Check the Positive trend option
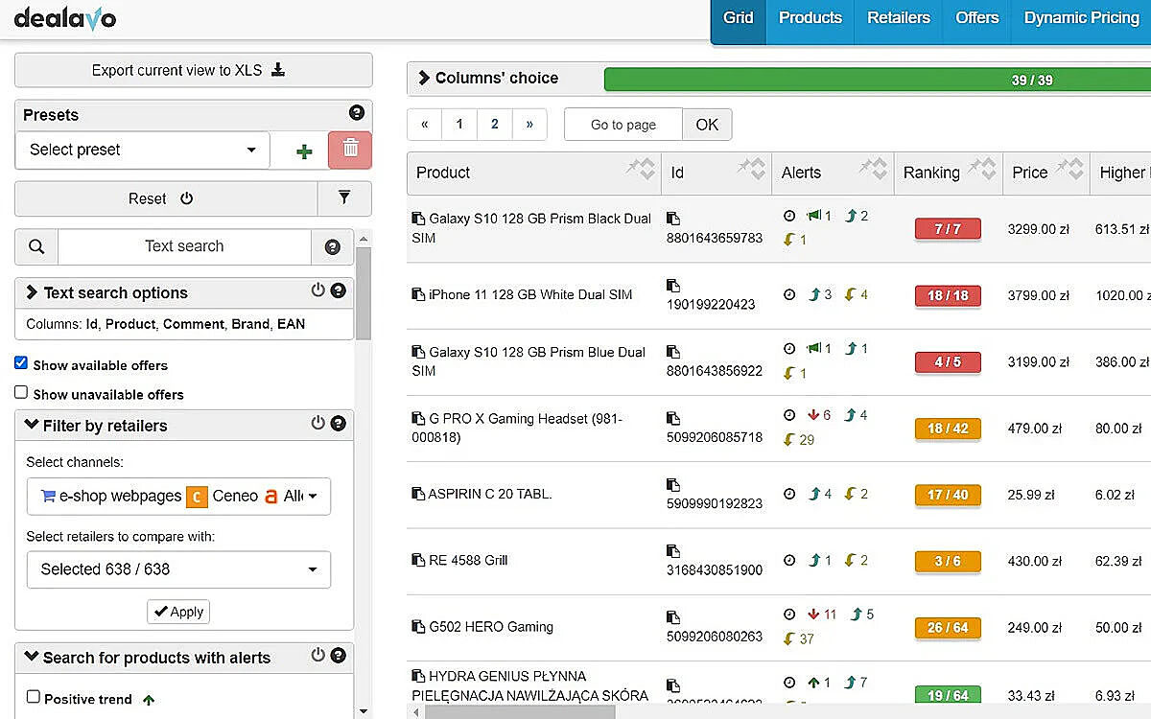The image size is (1151, 719). click(x=35, y=698)
